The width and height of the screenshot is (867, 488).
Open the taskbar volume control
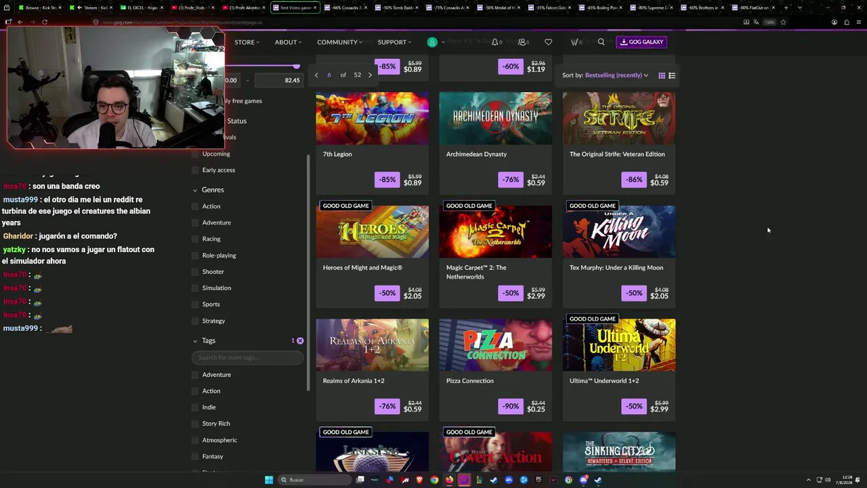[x=828, y=480]
